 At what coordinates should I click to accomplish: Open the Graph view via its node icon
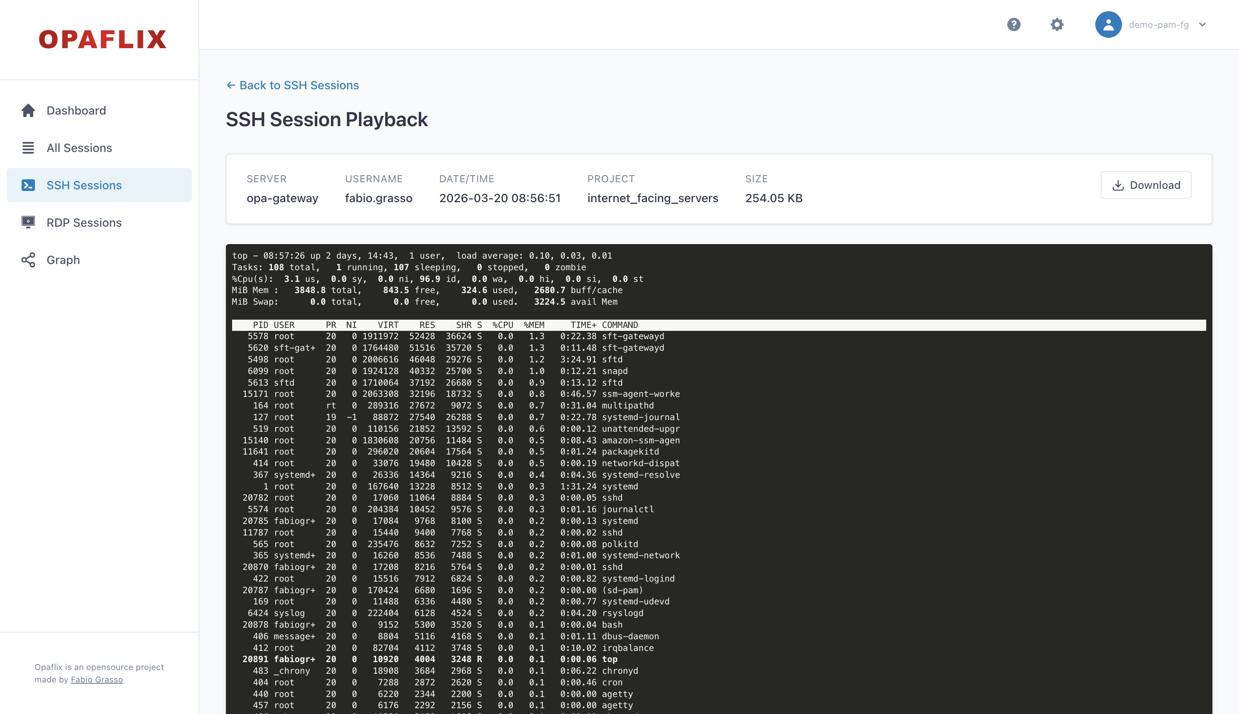click(x=29, y=259)
